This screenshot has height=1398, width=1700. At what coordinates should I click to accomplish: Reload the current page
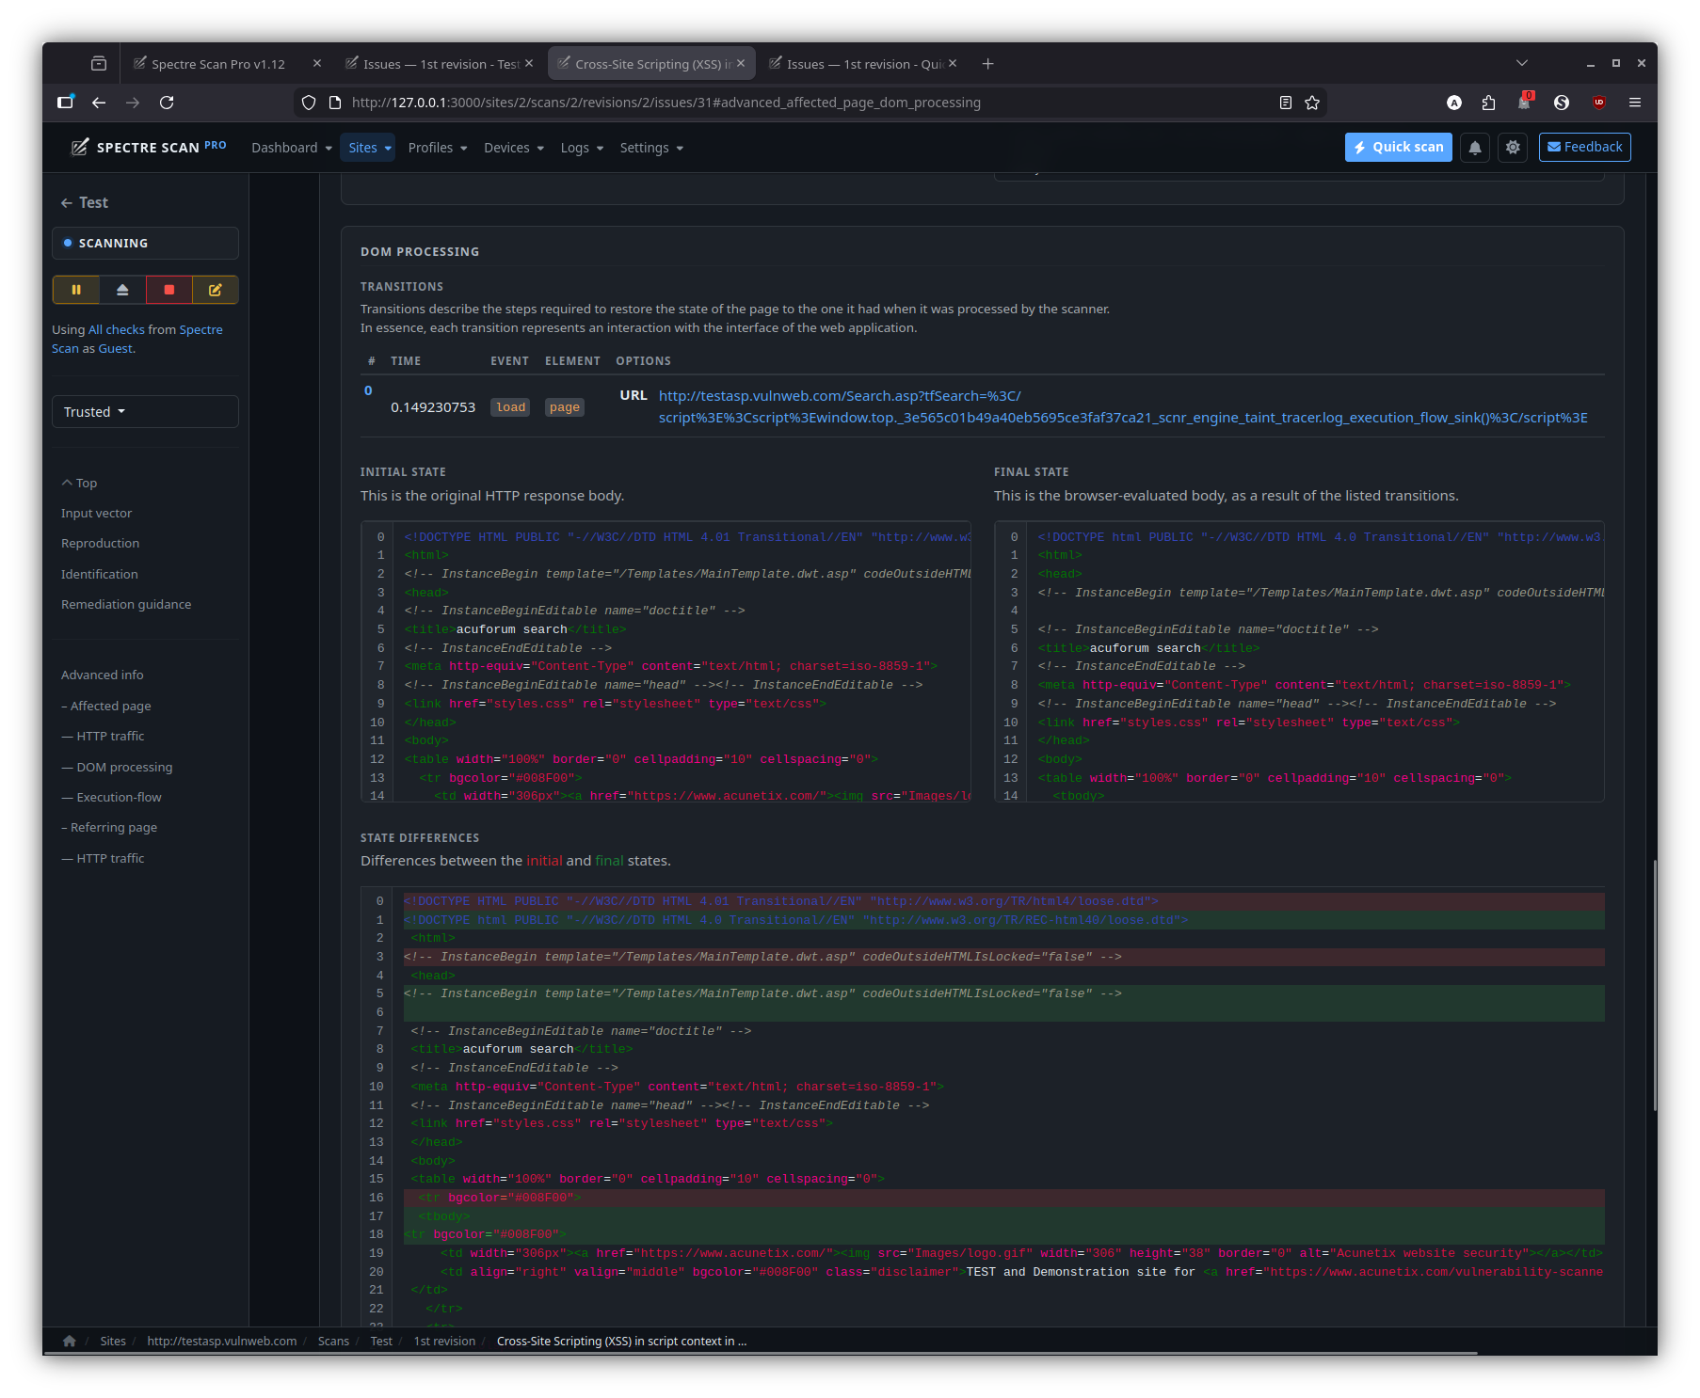[x=167, y=103]
